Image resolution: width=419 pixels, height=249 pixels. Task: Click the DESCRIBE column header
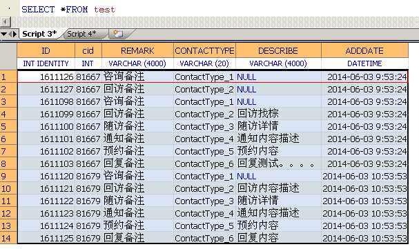tap(278, 50)
